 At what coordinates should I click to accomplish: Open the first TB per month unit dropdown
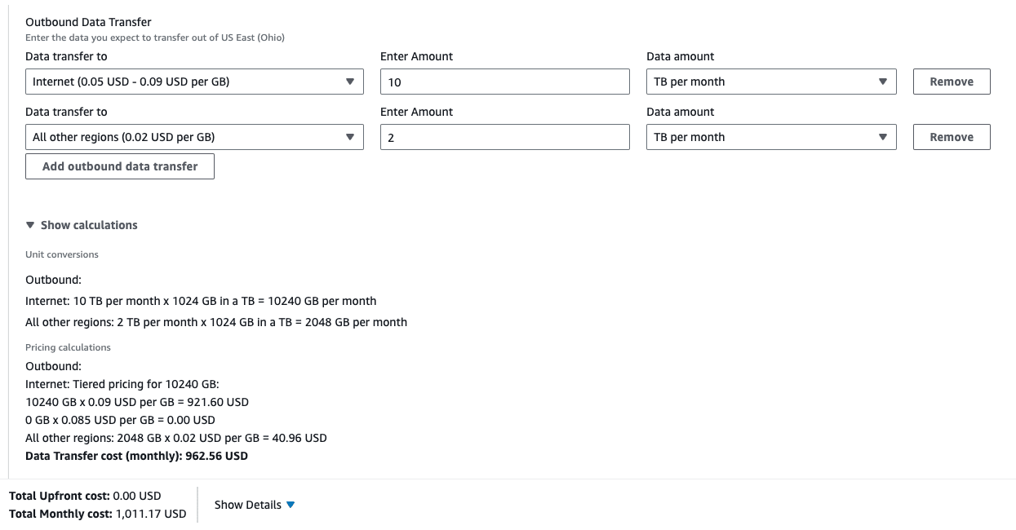(x=770, y=82)
